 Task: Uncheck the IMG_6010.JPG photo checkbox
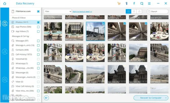click(x=146, y=23)
